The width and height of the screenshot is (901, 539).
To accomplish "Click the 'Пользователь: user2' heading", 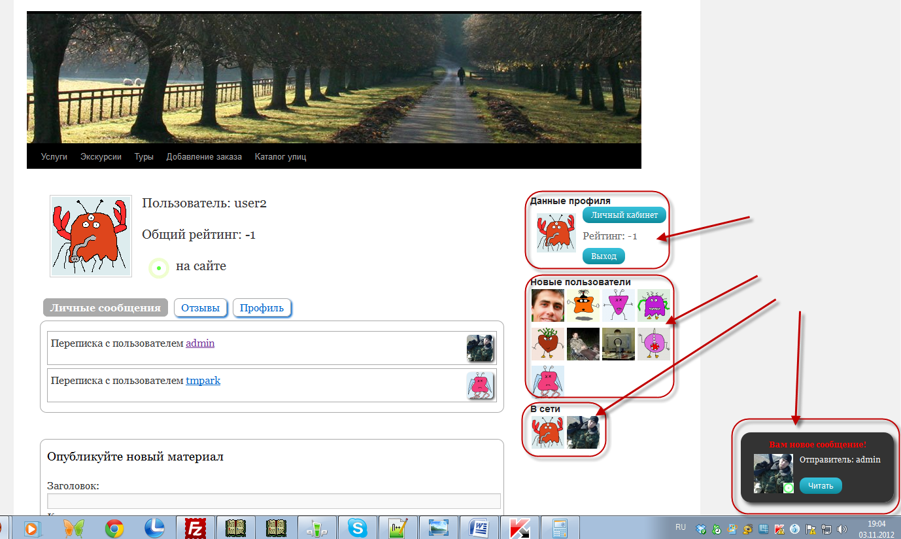I will (x=204, y=203).
